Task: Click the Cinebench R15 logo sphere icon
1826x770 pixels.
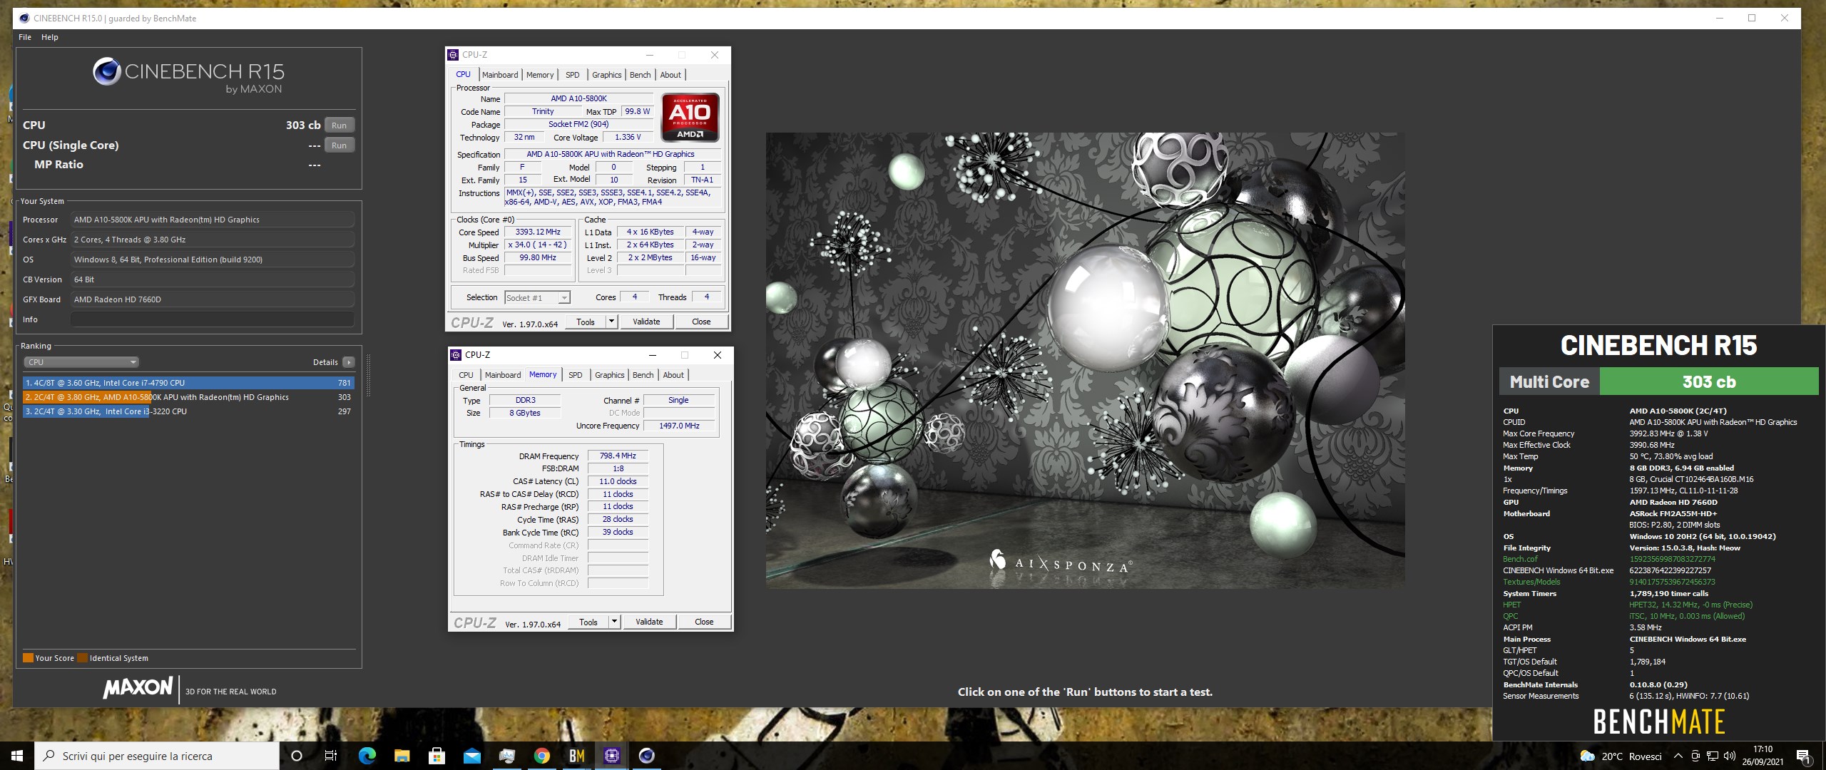Action: pos(107,71)
